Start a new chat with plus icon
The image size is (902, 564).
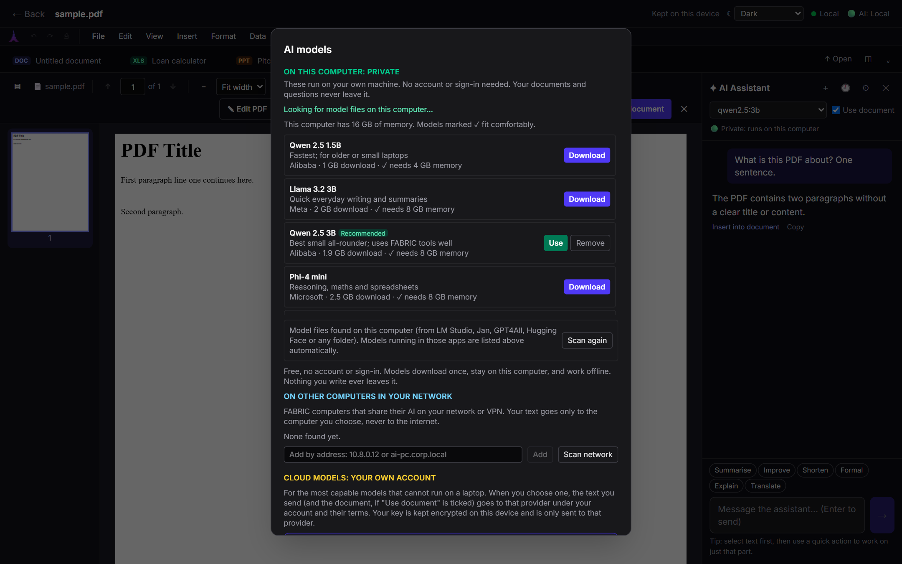pos(826,88)
